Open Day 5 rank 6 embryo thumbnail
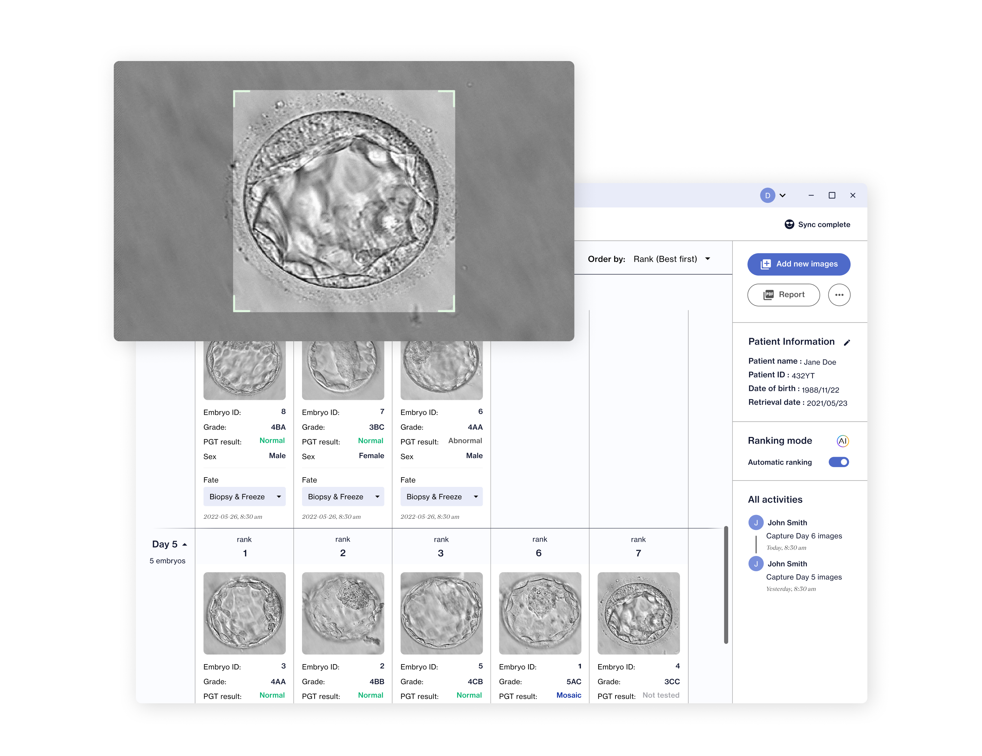The image size is (982, 756). [540, 613]
